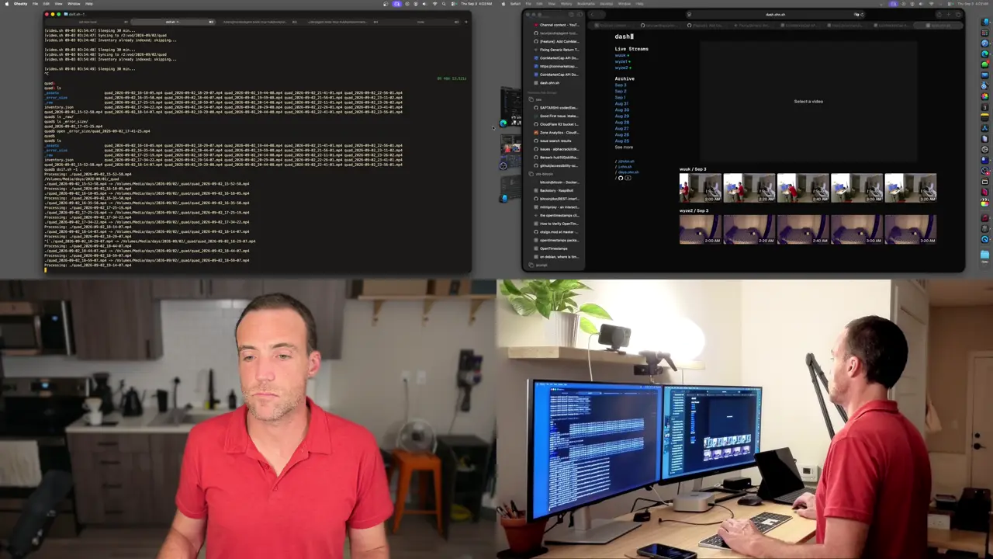The image size is (993, 559).
Task: Open the GitHub icon link under dash footer
Action: tap(621, 178)
